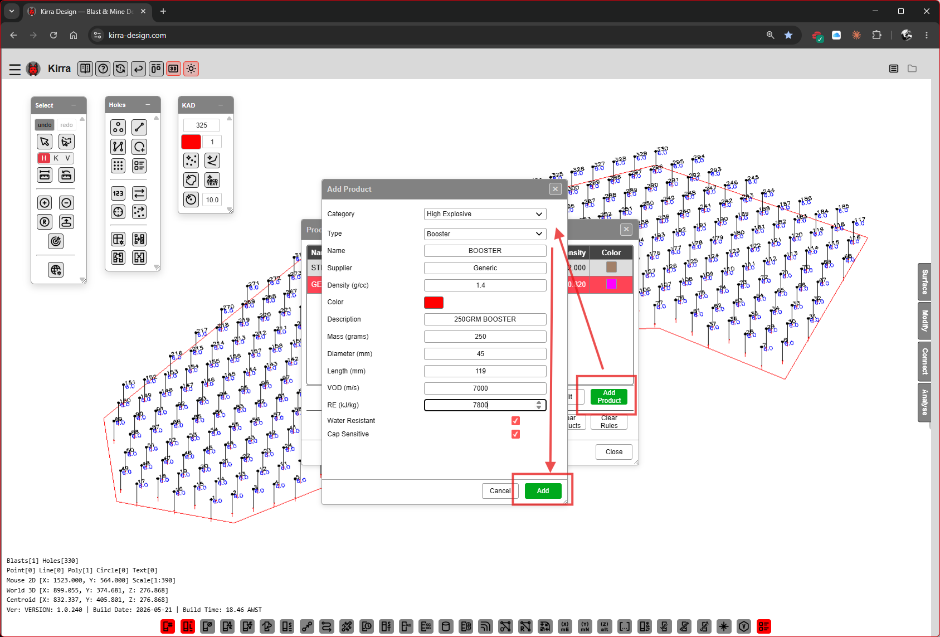Screen dimensions: 940x637
Task: Open the hamburger main menu
Action: pyautogui.click(x=15, y=69)
